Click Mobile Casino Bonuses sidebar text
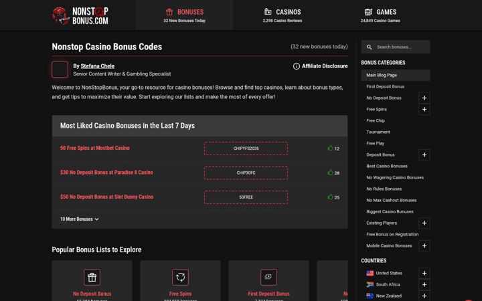 [389, 245]
